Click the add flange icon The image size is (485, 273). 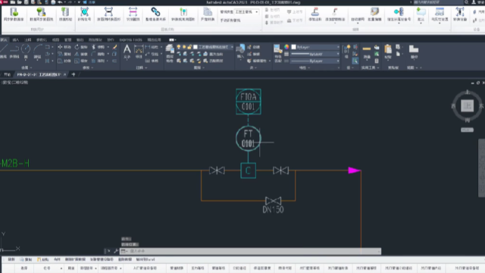tap(315, 12)
